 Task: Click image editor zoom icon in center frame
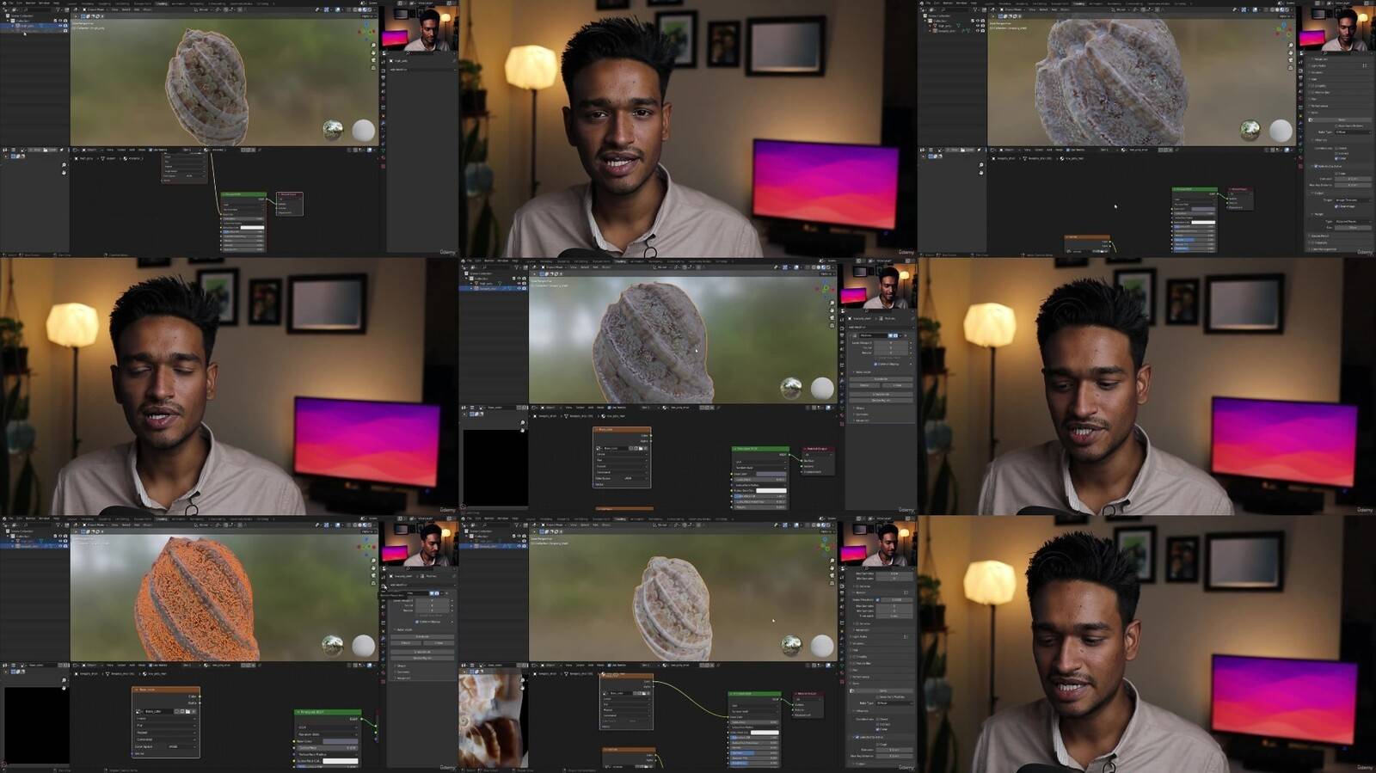(522, 423)
